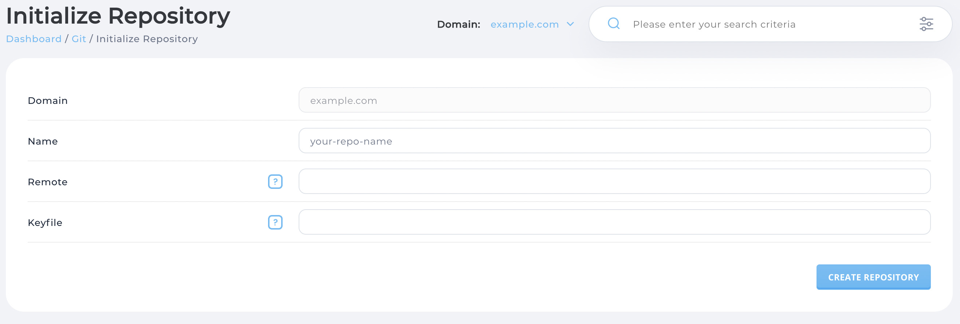
Task: Click the Name field label
Action: click(43, 141)
